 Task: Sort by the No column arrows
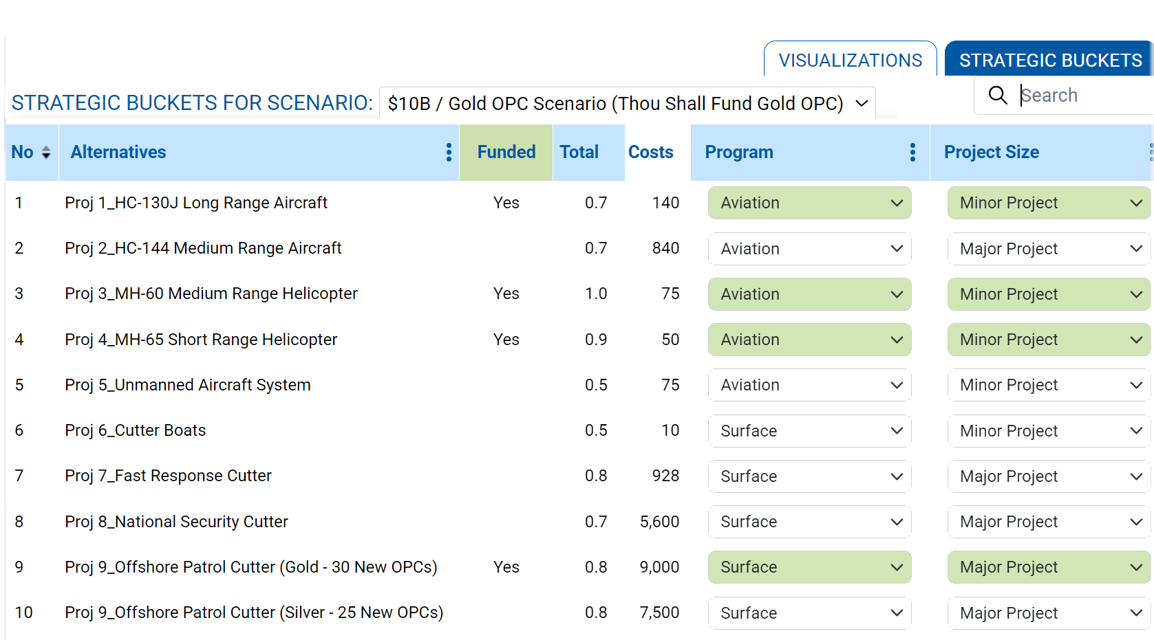[x=46, y=153]
